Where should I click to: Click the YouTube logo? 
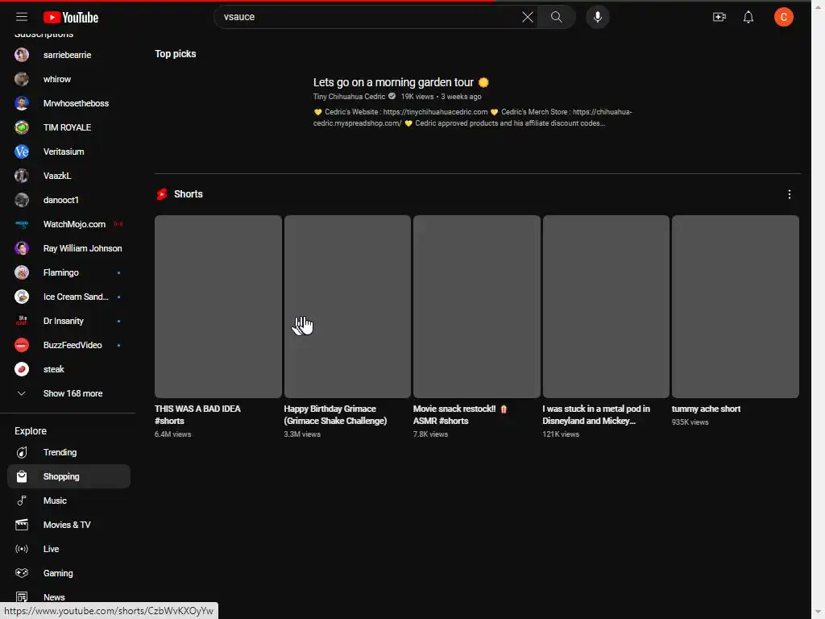(71, 18)
